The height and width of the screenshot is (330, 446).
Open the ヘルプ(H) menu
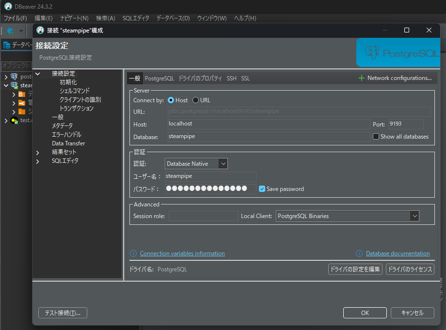tap(245, 18)
